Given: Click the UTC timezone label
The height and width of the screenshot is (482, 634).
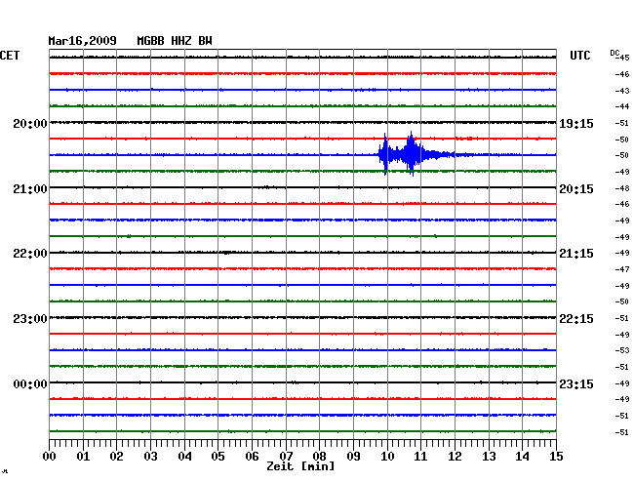Looking at the screenshot, I should click(579, 56).
